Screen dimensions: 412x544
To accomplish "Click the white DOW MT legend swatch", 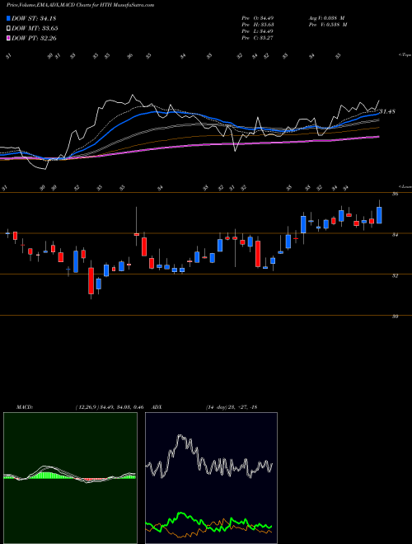I will [x=9, y=29].
